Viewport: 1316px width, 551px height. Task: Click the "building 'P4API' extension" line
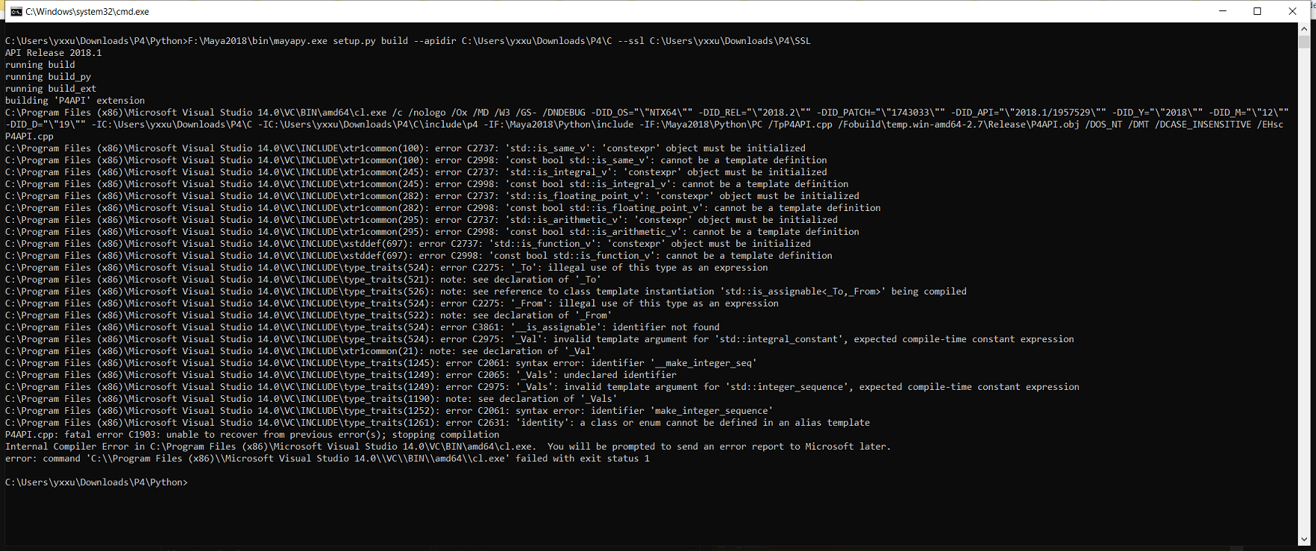point(75,101)
